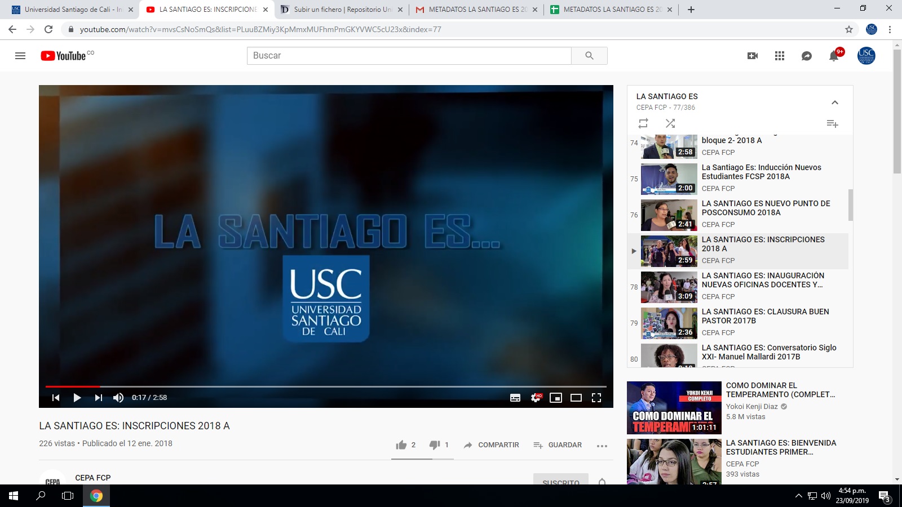Toggle playlist shuffle button
The width and height of the screenshot is (902, 507).
(670, 123)
